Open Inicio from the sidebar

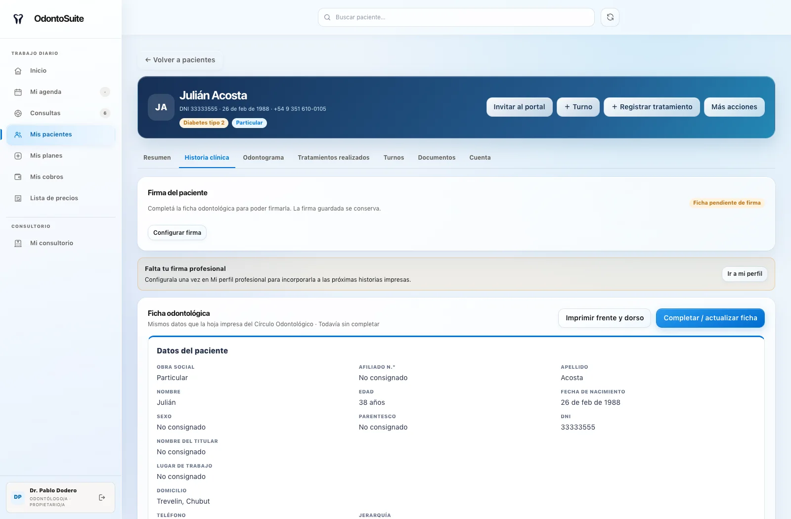click(60, 71)
